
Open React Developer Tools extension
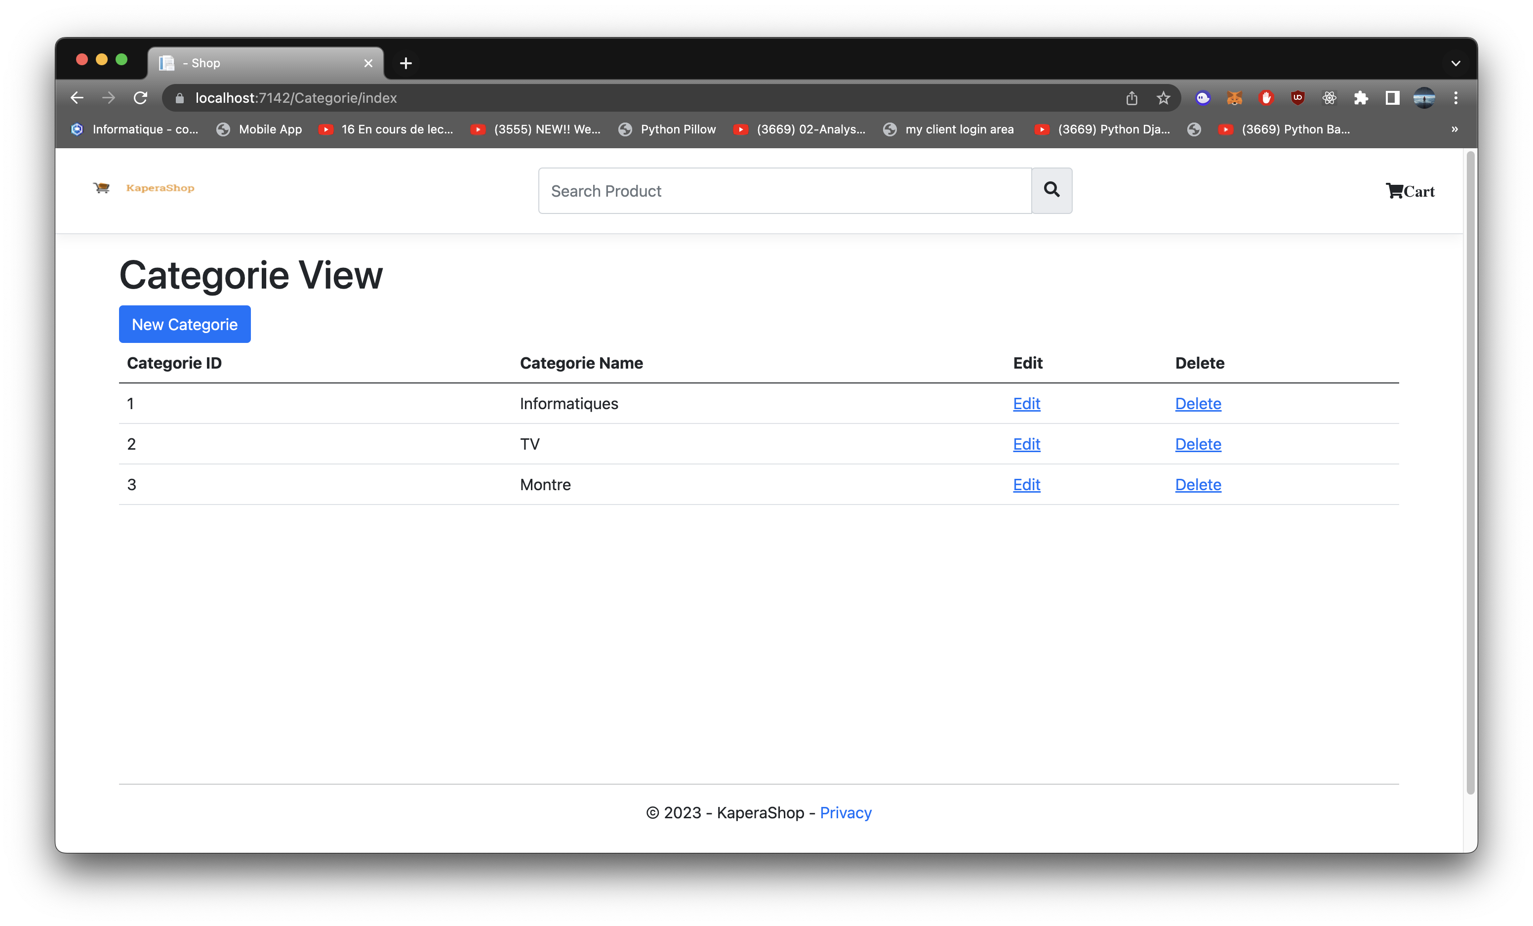coord(1330,98)
